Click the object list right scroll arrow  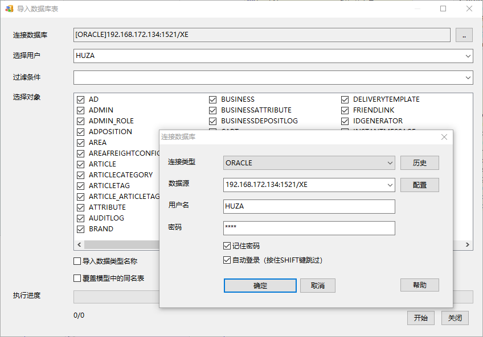pyautogui.click(x=468, y=245)
